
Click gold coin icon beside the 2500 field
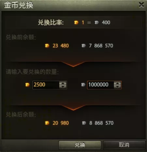click(x=27, y=85)
